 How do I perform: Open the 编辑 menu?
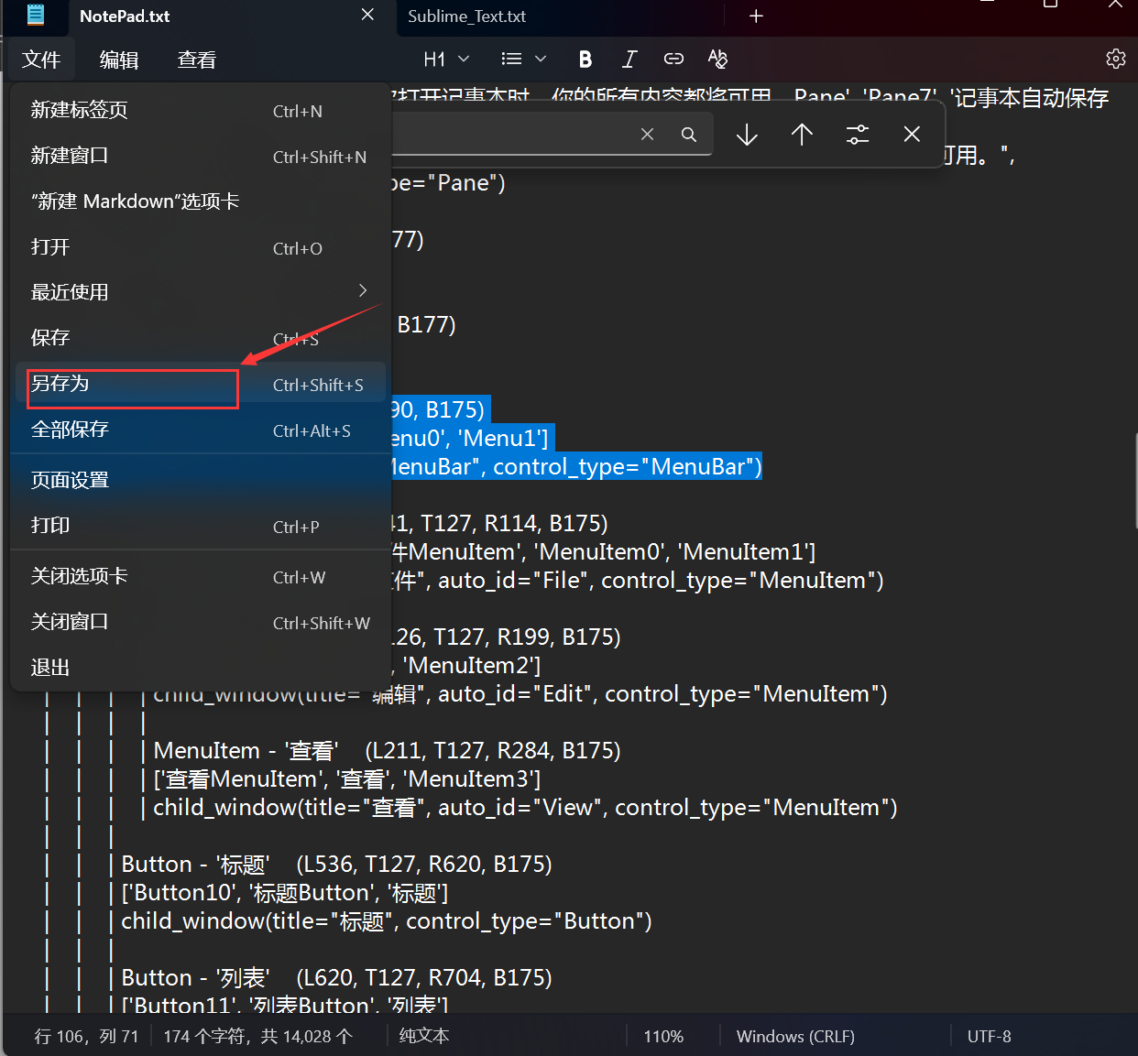click(x=119, y=60)
